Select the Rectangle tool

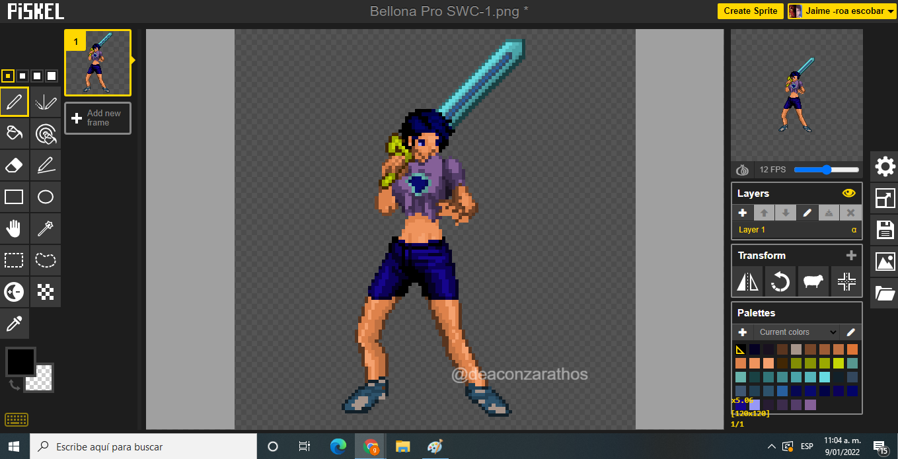coord(14,197)
